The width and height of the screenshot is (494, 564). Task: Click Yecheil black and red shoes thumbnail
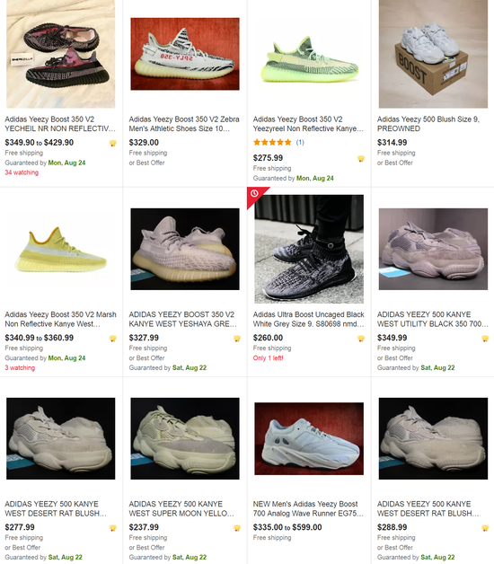61,54
